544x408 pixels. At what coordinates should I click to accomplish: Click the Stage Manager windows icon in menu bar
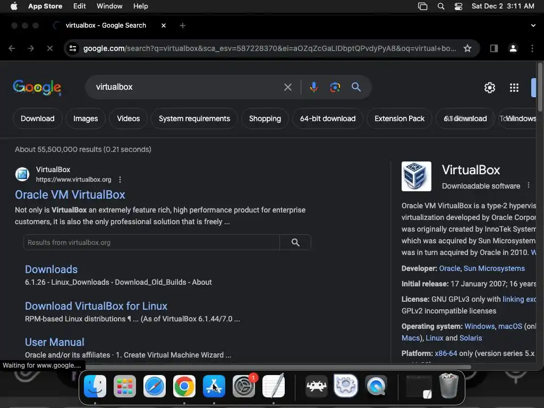coord(422,6)
